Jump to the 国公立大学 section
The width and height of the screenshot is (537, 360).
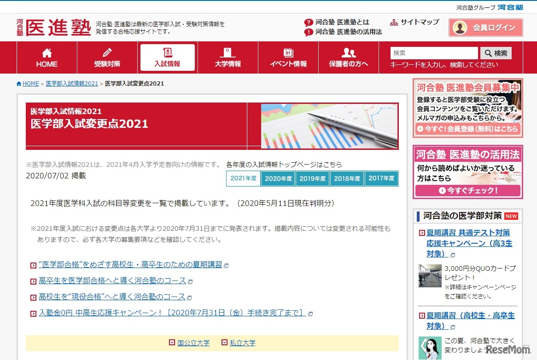(193, 343)
